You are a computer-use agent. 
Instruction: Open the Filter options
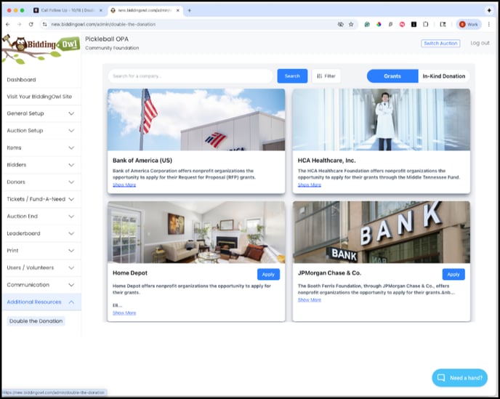326,76
